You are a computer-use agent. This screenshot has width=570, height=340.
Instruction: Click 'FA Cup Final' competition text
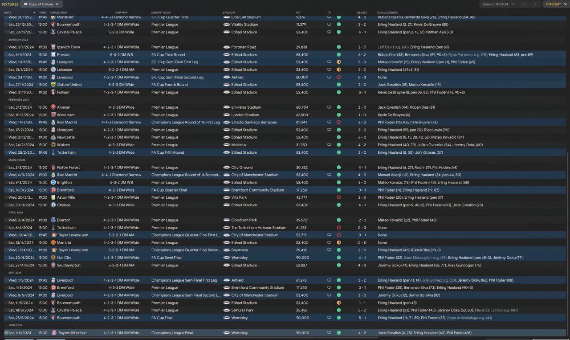(162, 318)
